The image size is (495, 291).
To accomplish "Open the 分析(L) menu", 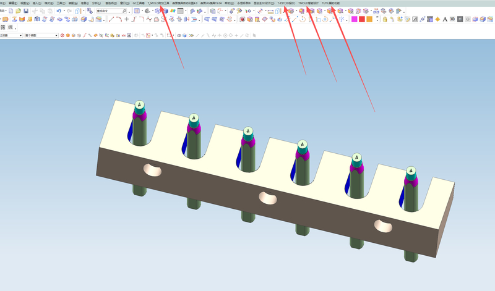I will pos(97,3).
